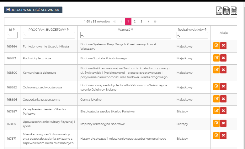Export table to XLS file

click(234, 11)
